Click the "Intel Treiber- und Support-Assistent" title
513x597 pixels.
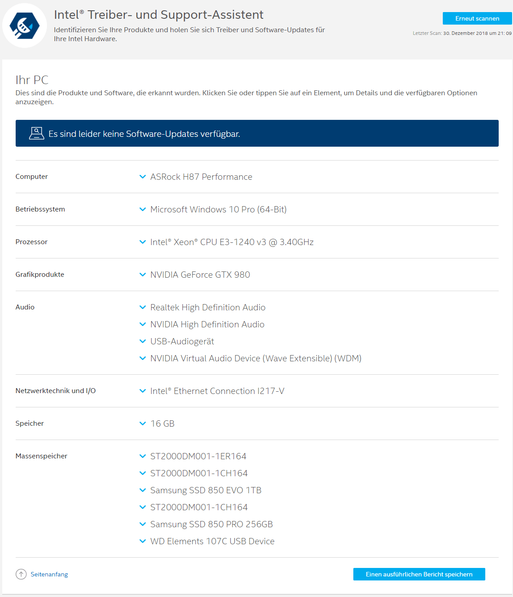pyautogui.click(x=159, y=15)
